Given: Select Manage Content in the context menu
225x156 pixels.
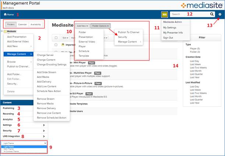Looking at the screenshot, I should tap(18, 54).
